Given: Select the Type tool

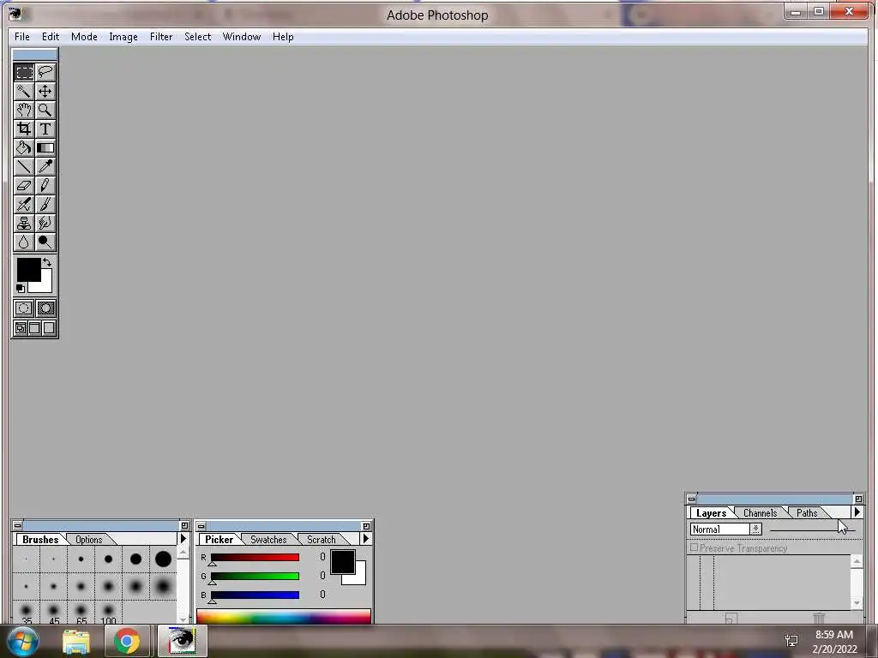Looking at the screenshot, I should point(45,129).
